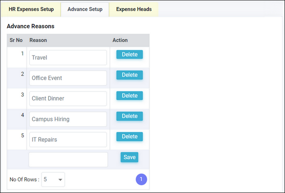This screenshot has width=285, height=193.
Task: Delete the Office Event reason
Action: point(129,75)
